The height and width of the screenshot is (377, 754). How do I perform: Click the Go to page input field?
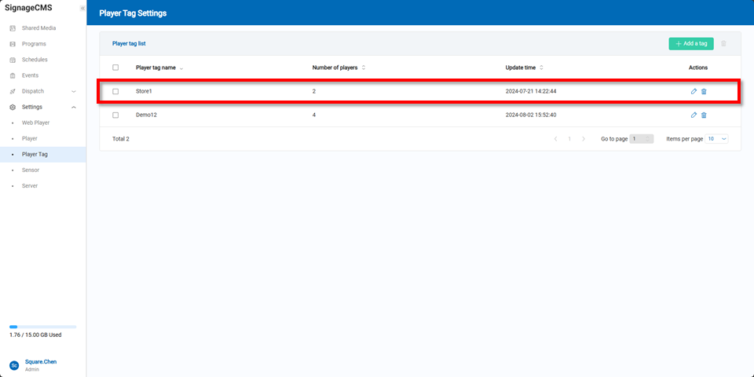click(641, 138)
